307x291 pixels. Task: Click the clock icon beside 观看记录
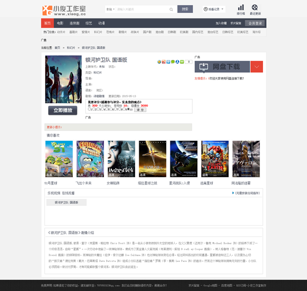point(206,9)
